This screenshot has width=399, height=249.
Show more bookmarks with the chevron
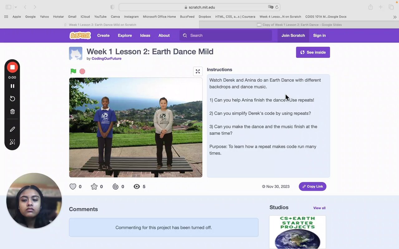(395, 17)
